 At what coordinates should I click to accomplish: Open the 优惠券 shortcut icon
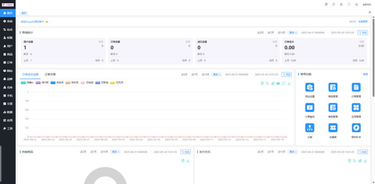coord(333,128)
